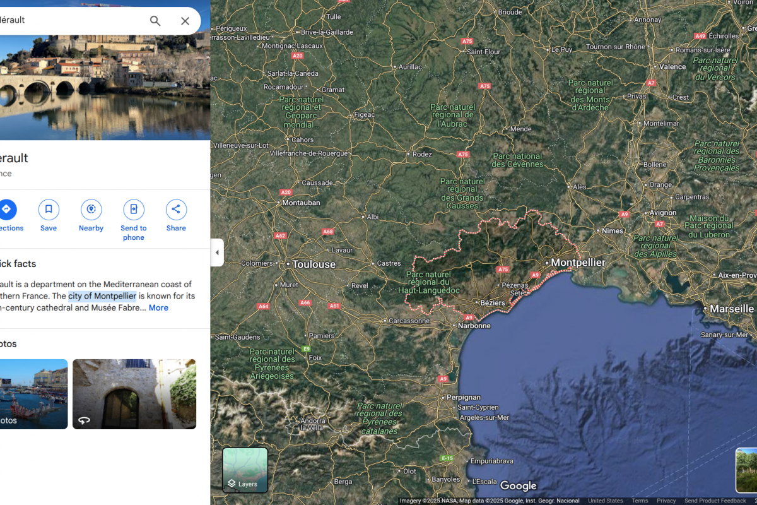
Task: Open the harbor photos thumbnail
Action: pyautogui.click(x=33, y=394)
